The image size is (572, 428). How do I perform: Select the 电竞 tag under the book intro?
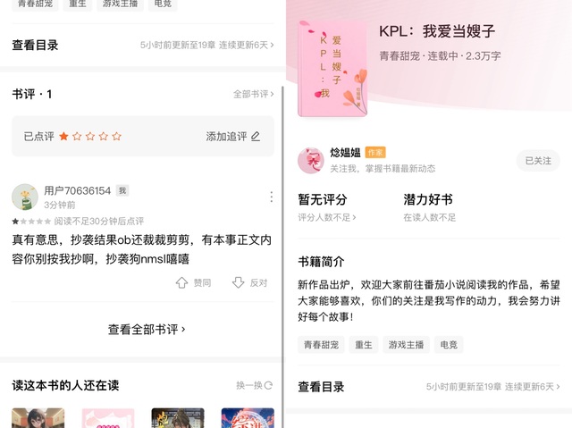[449, 345]
